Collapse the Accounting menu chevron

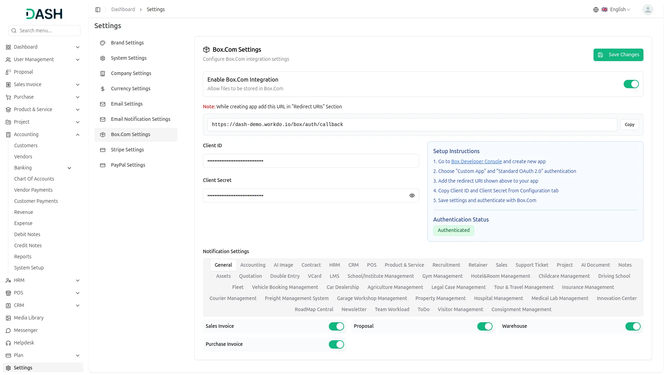click(x=78, y=135)
